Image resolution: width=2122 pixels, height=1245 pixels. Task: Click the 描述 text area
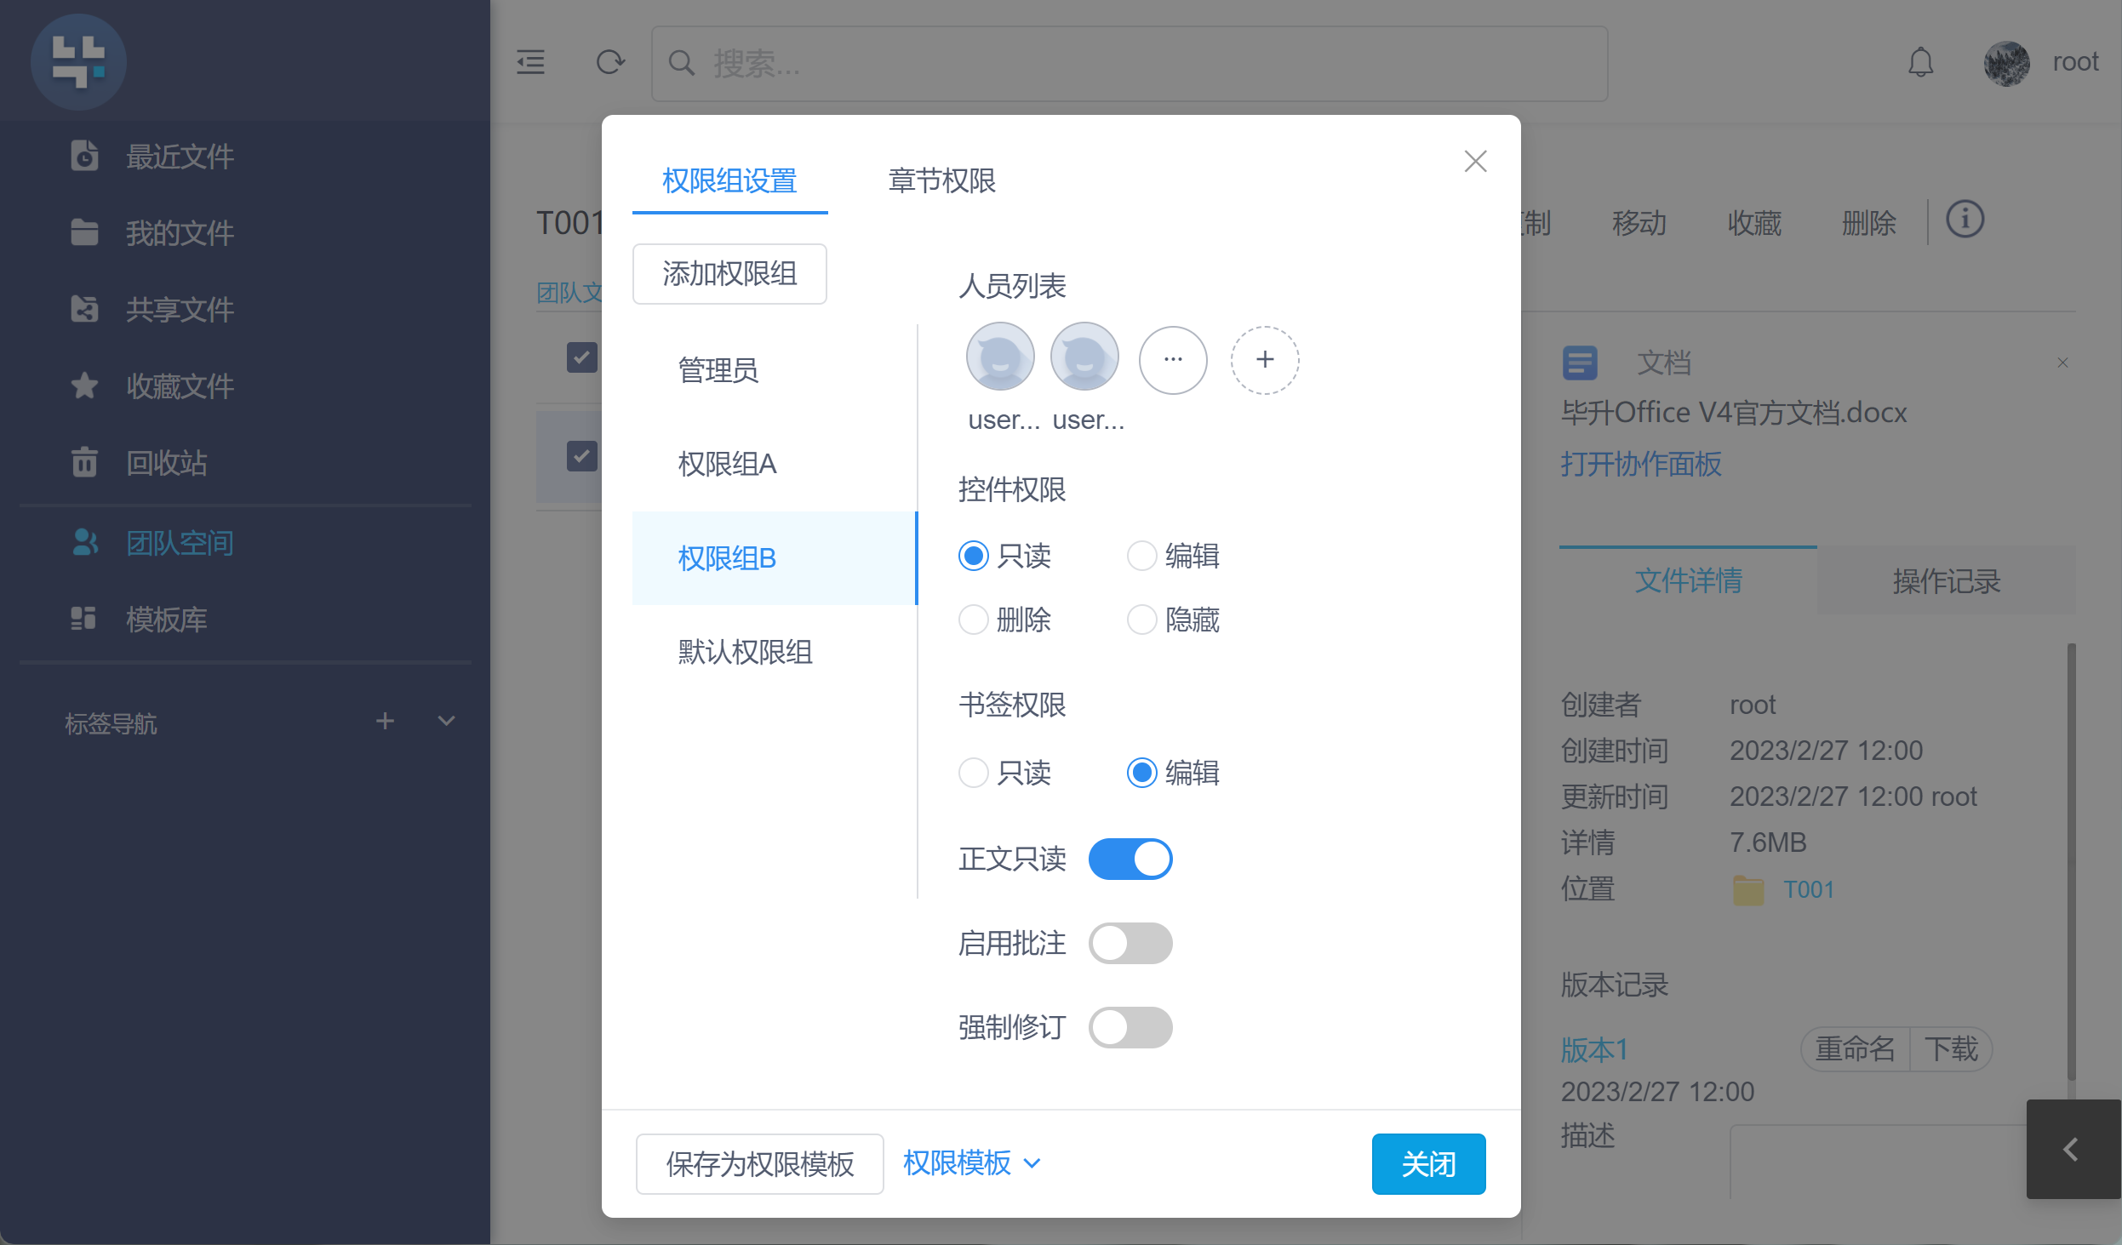(x=1878, y=1162)
